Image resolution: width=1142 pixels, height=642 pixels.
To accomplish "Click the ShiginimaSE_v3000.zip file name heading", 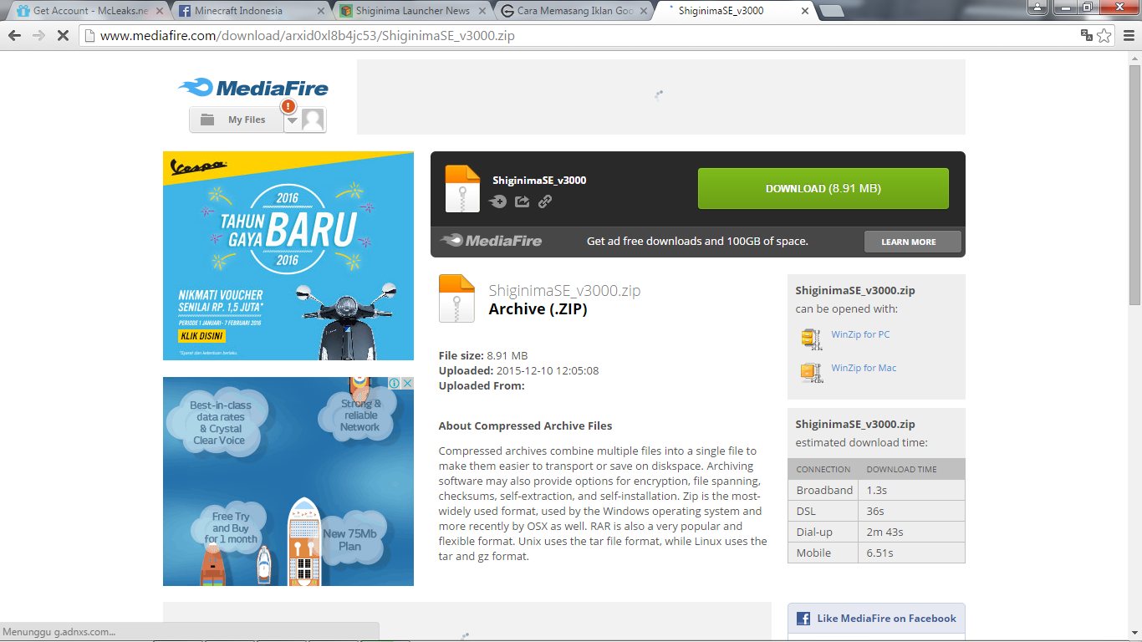I will (564, 291).
